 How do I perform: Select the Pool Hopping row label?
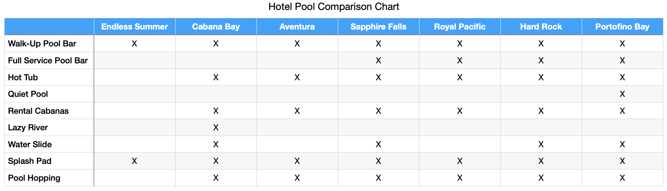[x=34, y=178]
